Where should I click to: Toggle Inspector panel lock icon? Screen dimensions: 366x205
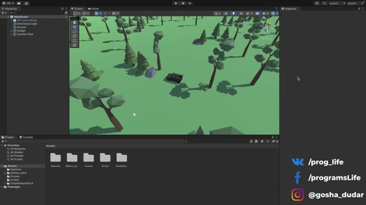tap(359, 9)
